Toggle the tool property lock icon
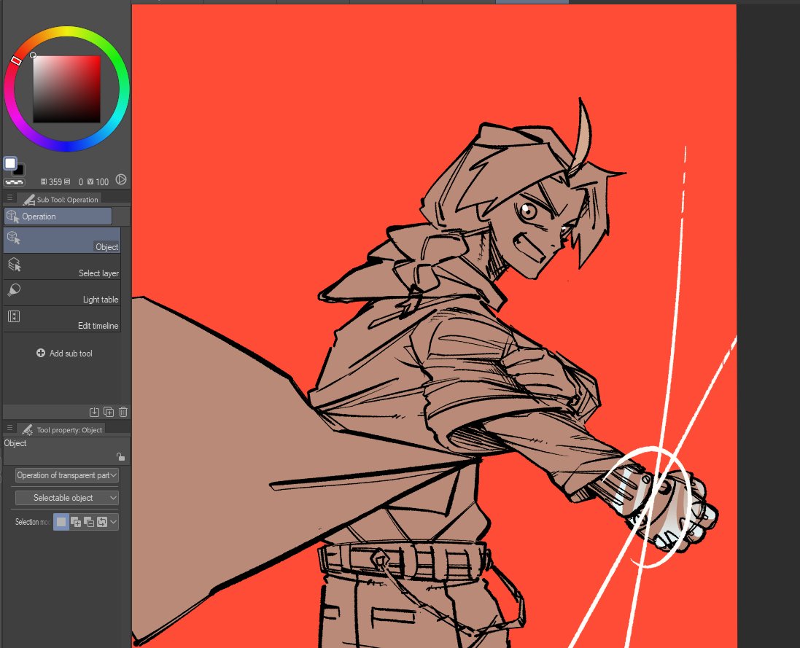Screen dimensions: 800x648 (x=120, y=457)
